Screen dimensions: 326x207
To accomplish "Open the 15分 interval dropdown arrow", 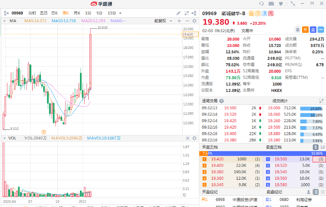I will click(120, 13).
